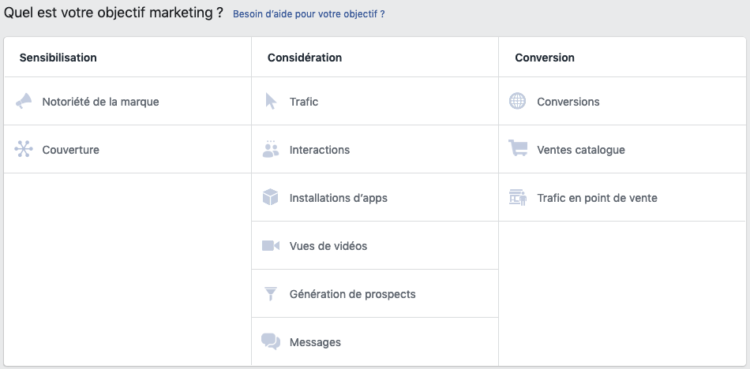Viewport: 750px width, 369px height.
Task: Pick the 'Génération de prospects' option
Action: click(x=353, y=294)
